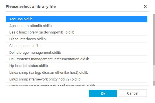Select Basic linux library (ucd-snmp-mib).oidlib
Image resolution: width=155 pixels, height=103 pixels.
(x=76, y=32)
